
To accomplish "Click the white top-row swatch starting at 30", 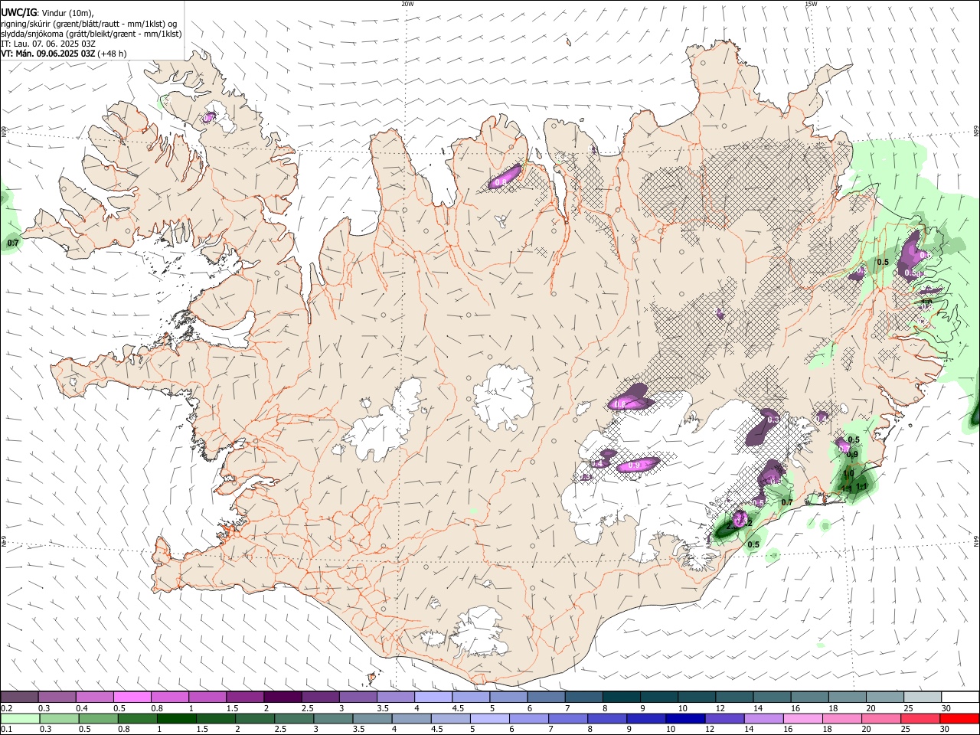I will [960, 697].
